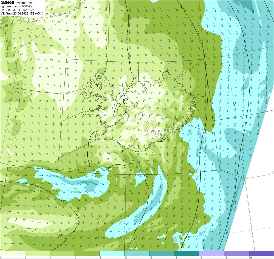Click the "148" contour label at the top edge
The image size is (274, 259).
(181, 5)
